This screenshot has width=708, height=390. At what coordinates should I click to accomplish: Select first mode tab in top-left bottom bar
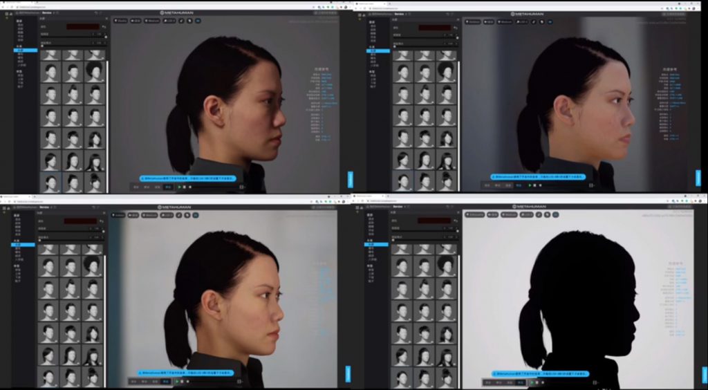pyautogui.click(x=136, y=187)
